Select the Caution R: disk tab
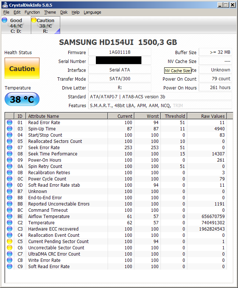The image size is (238, 288). click(x=46, y=25)
